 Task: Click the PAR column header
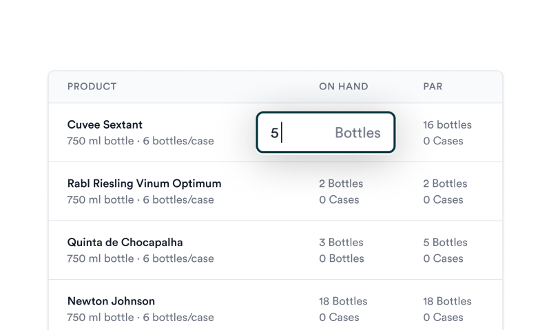point(433,87)
